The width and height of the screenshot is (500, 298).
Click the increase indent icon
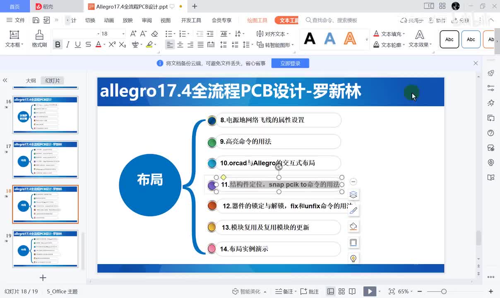click(210, 34)
